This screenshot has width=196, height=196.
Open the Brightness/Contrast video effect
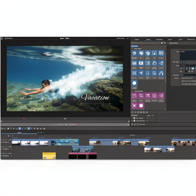[134, 55]
